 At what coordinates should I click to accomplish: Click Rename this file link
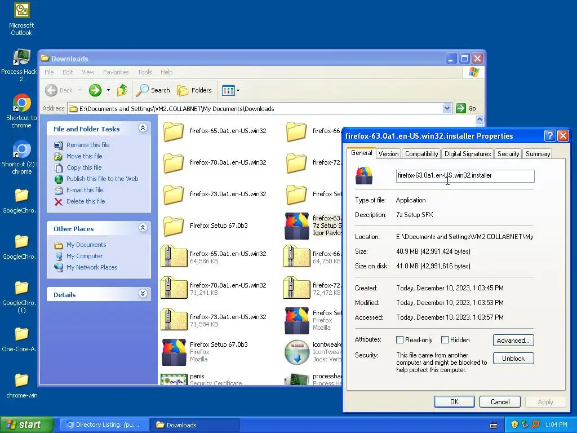pos(88,145)
